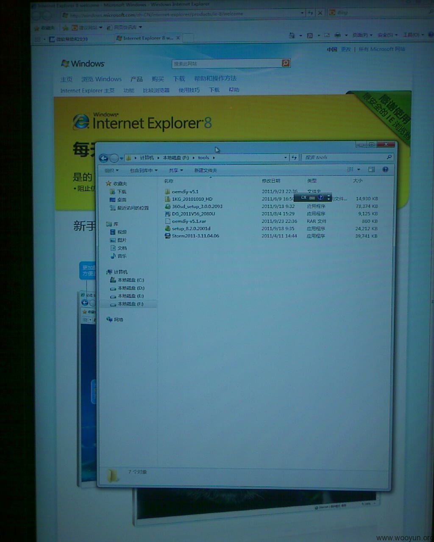The width and height of the screenshot is (434, 542).
Task: Open 帮助和操作方法 on Windows site nav
Action: pos(215,78)
